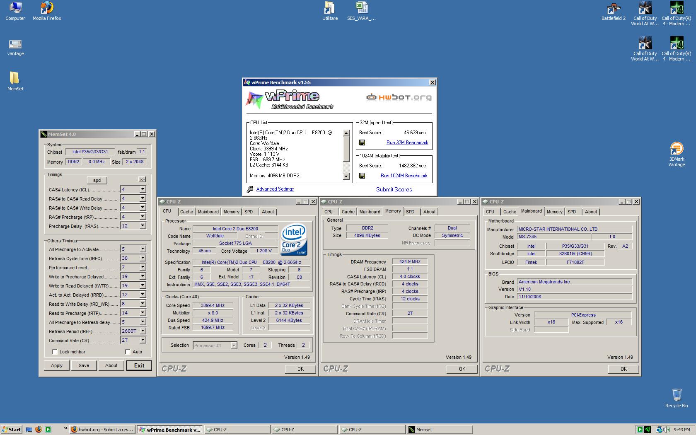Switch to the Memory tab in the Mainboard CPU-Z window
Viewport: 696px width, 435px height.
pyautogui.click(x=554, y=212)
